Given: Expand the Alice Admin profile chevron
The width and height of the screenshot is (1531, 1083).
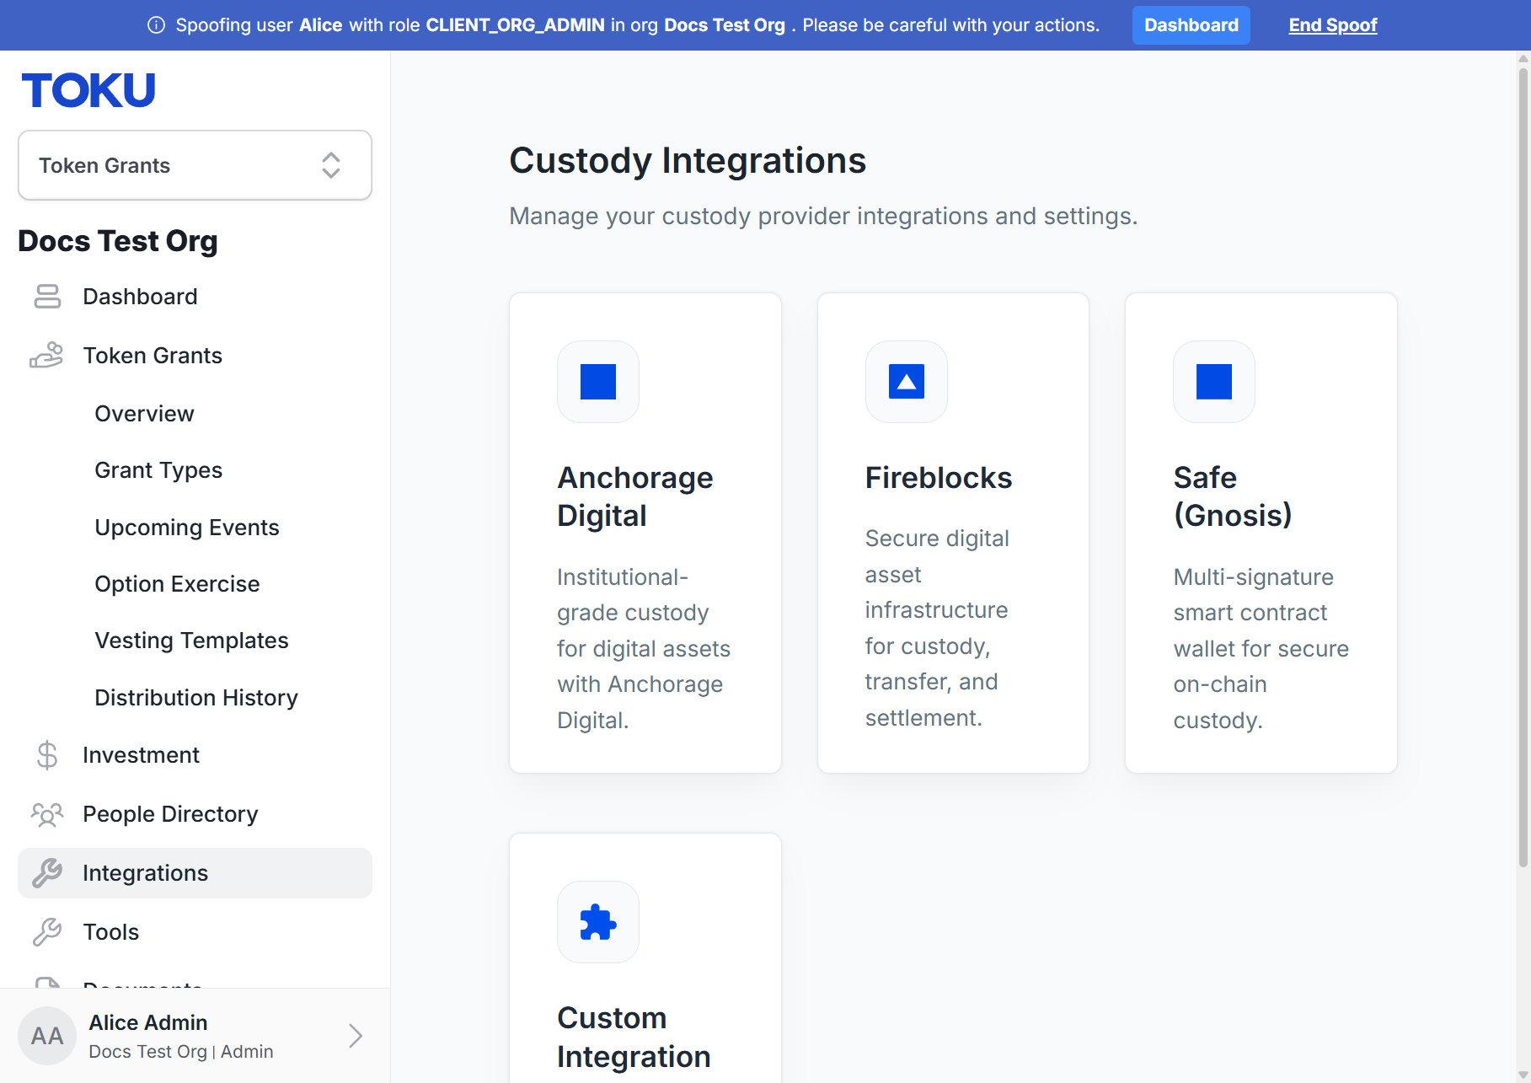Looking at the screenshot, I should [x=356, y=1036].
